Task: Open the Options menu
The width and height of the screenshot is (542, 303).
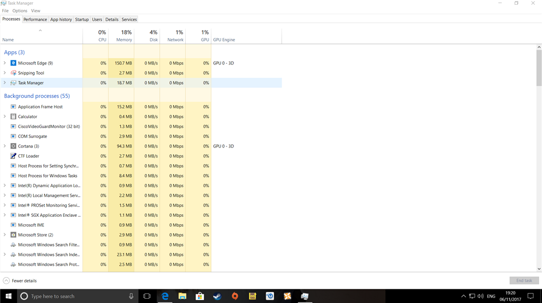Action: [20, 11]
